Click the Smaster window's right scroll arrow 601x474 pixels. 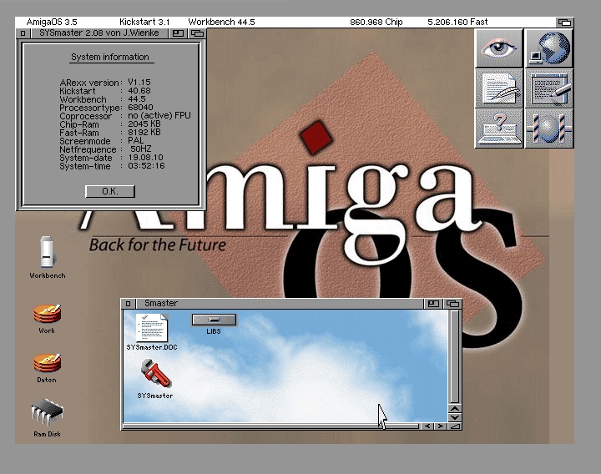tap(440, 426)
